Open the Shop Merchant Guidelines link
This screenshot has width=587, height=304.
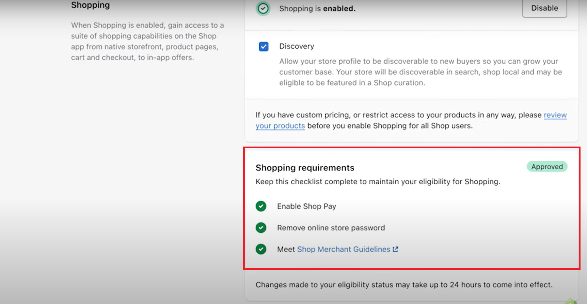coord(344,249)
